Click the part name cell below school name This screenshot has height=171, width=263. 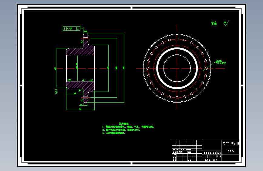click(x=231, y=151)
